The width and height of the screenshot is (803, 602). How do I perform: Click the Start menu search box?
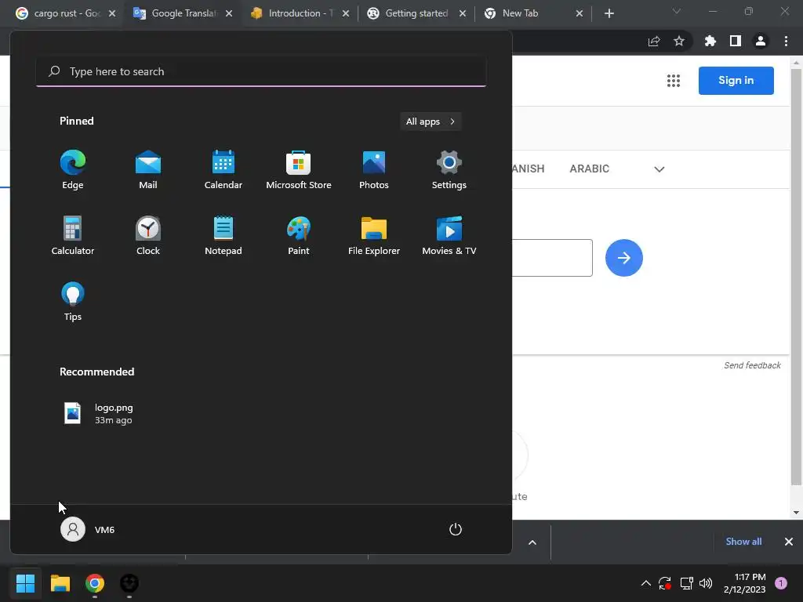click(261, 71)
